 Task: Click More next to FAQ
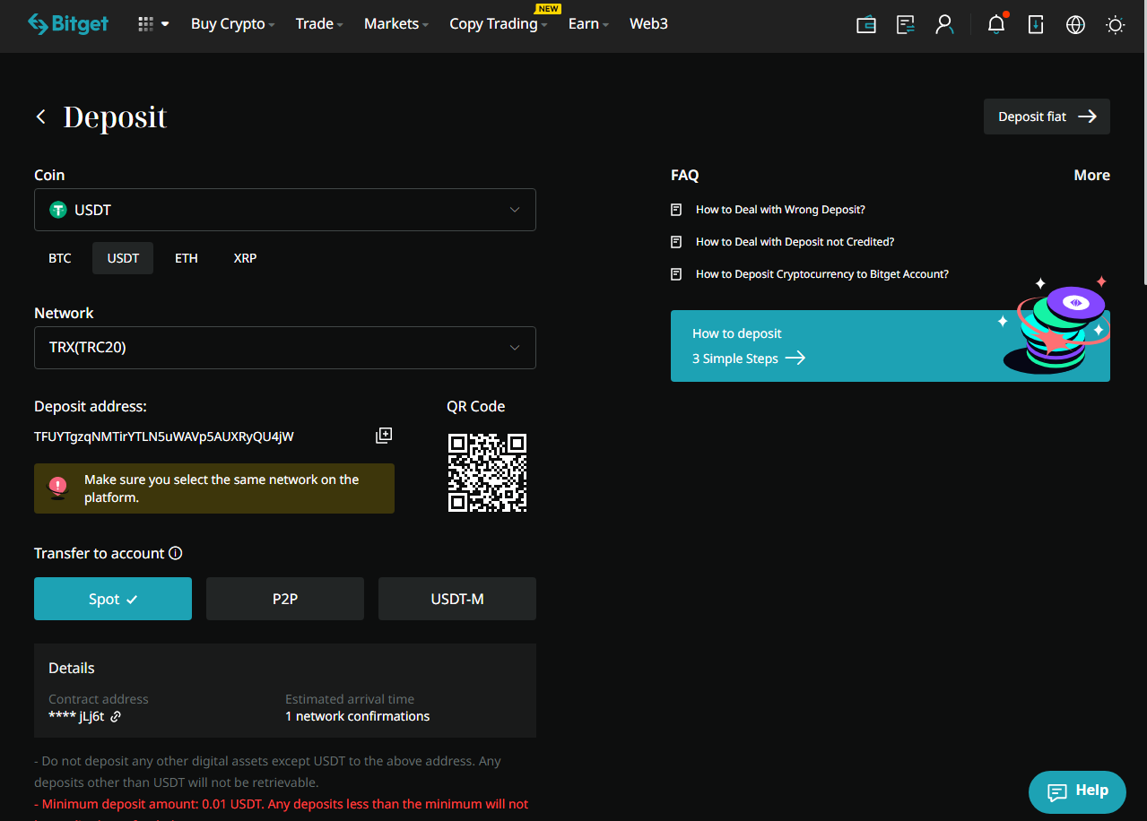(x=1091, y=176)
